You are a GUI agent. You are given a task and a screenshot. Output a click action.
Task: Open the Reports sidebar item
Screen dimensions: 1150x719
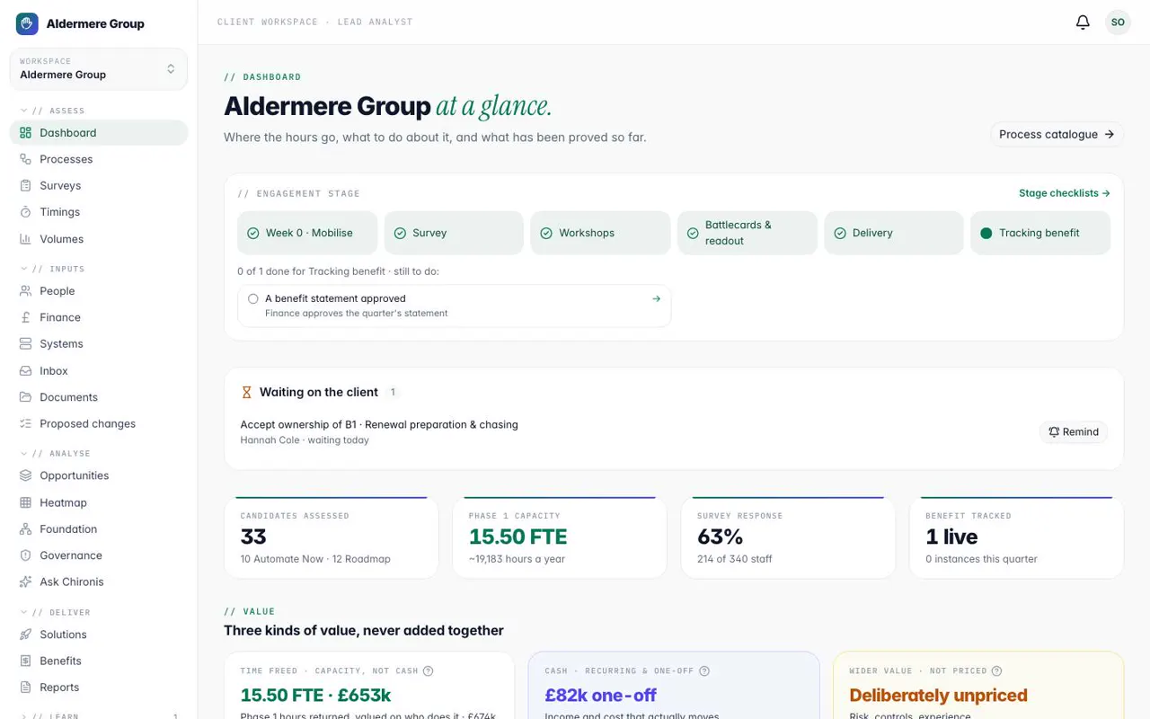[99, 688]
